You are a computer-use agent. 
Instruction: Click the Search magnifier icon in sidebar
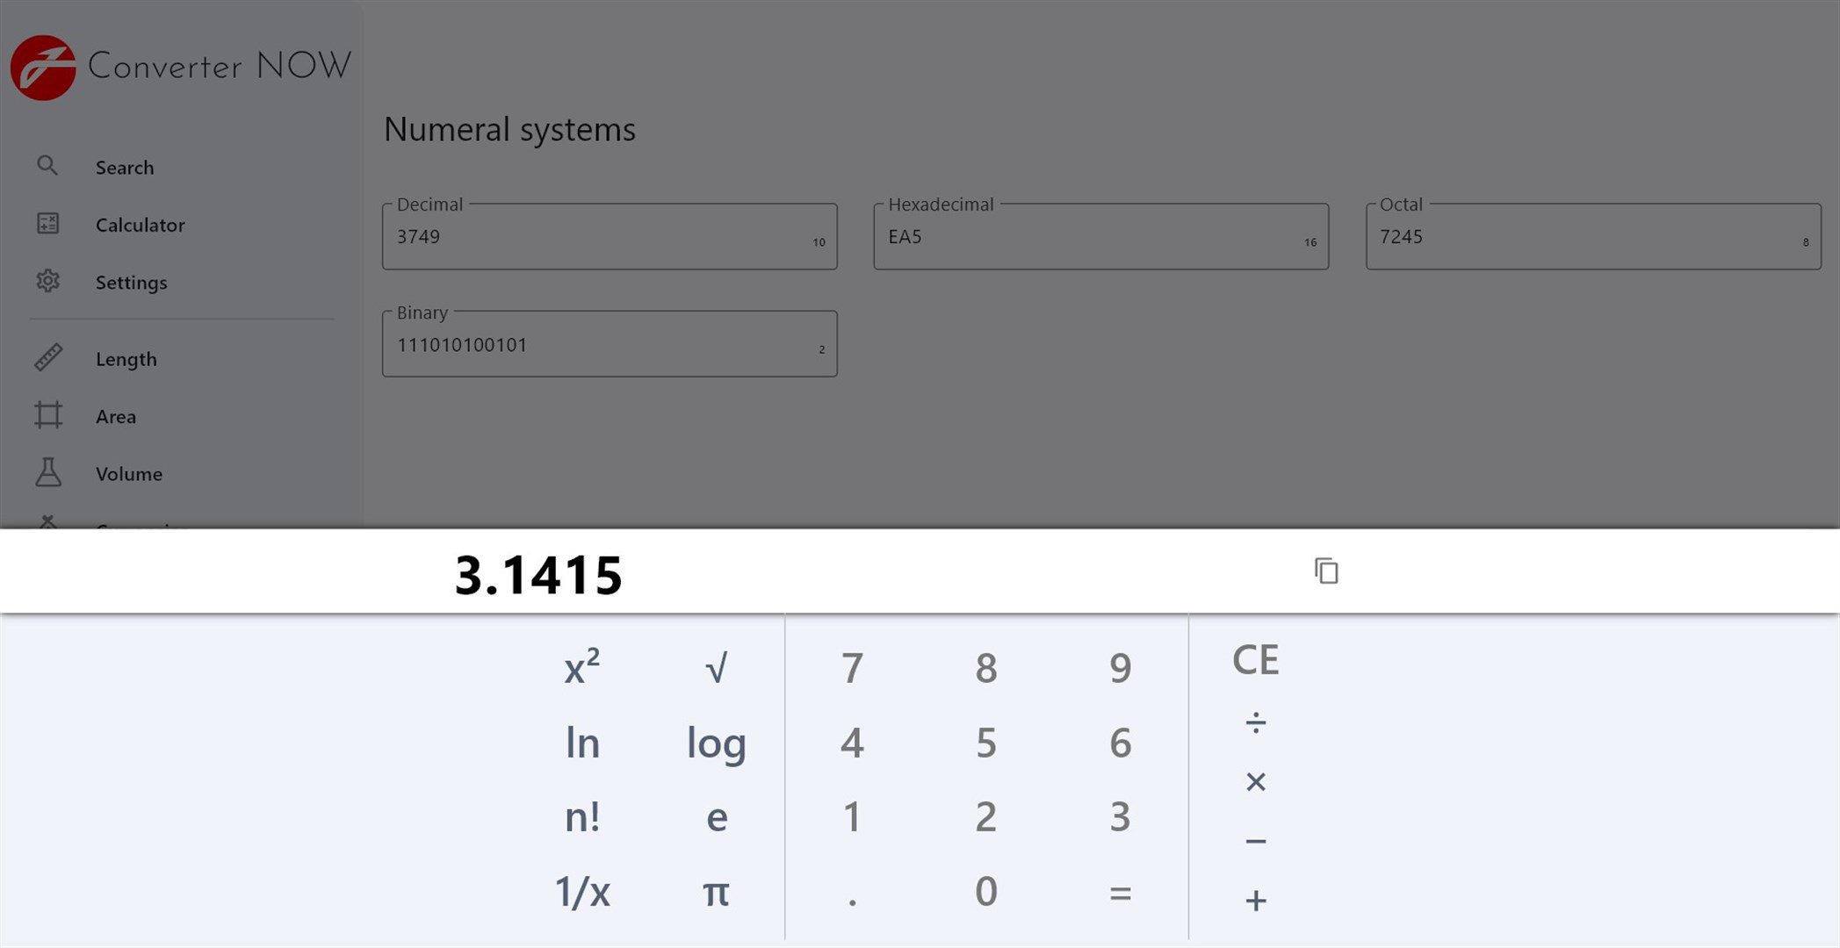coord(47,166)
